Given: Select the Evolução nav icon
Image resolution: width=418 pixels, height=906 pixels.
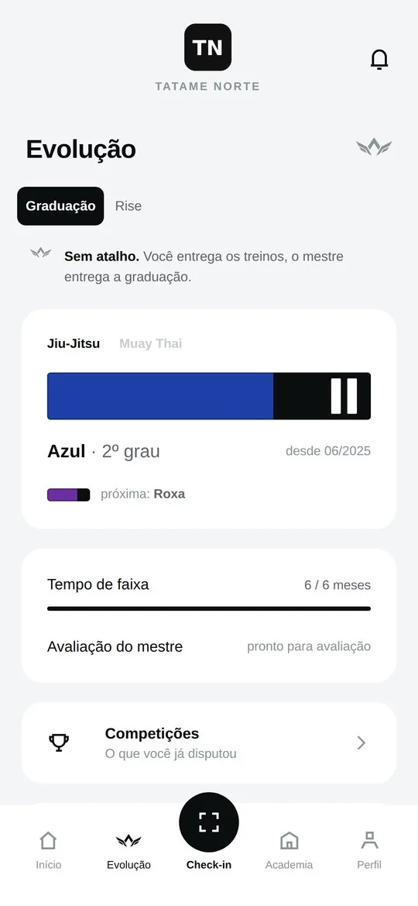Looking at the screenshot, I should 128,840.
